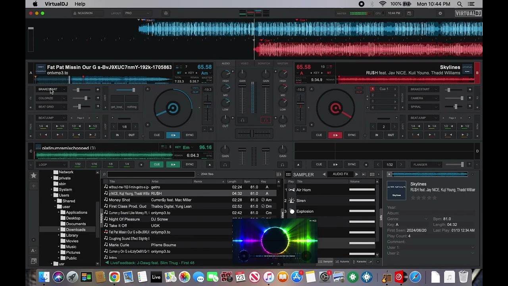Viewport: 508px width, 286px height.
Task: Set loop IN on deck A
Action: (x=117, y=135)
